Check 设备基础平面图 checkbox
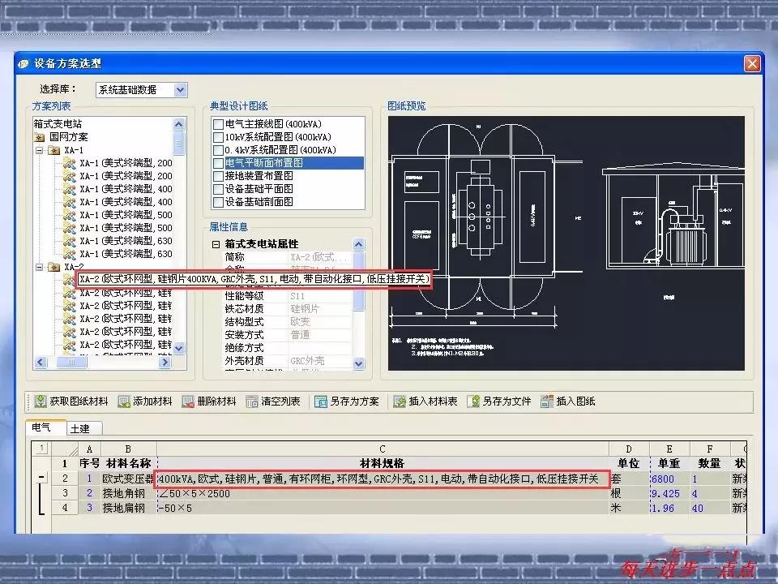This screenshot has height=584, width=778. point(218,189)
